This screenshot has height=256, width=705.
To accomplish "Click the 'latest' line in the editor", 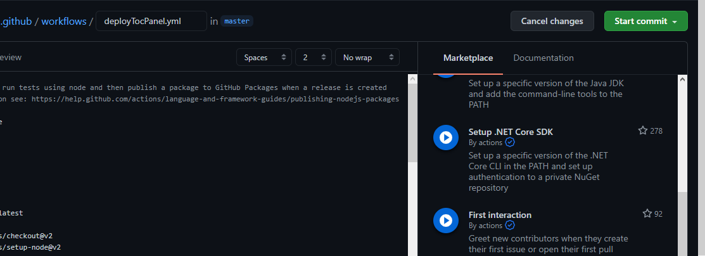I will click(x=11, y=213).
